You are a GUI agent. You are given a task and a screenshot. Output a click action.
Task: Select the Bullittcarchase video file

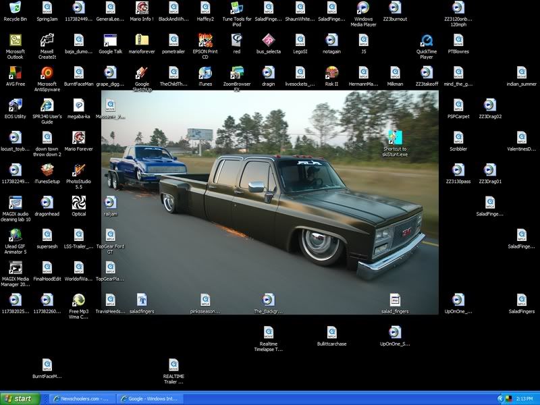coord(331,332)
